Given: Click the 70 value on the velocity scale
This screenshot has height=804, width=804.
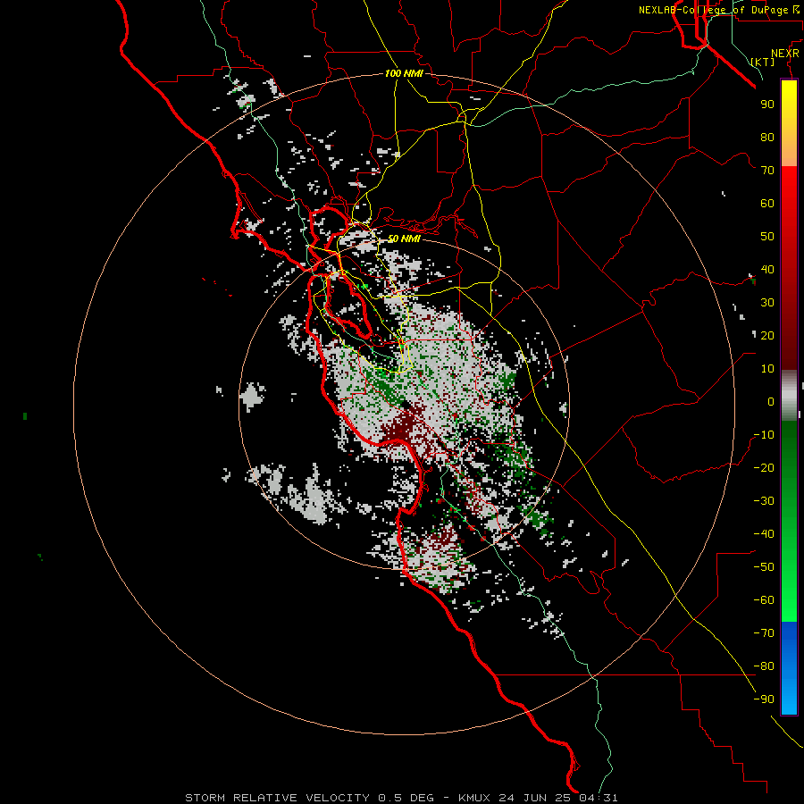Looking at the screenshot, I should [x=767, y=171].
